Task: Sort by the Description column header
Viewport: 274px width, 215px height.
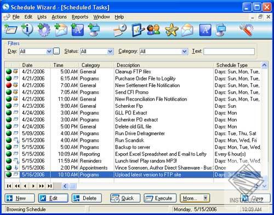Action: 164,65
